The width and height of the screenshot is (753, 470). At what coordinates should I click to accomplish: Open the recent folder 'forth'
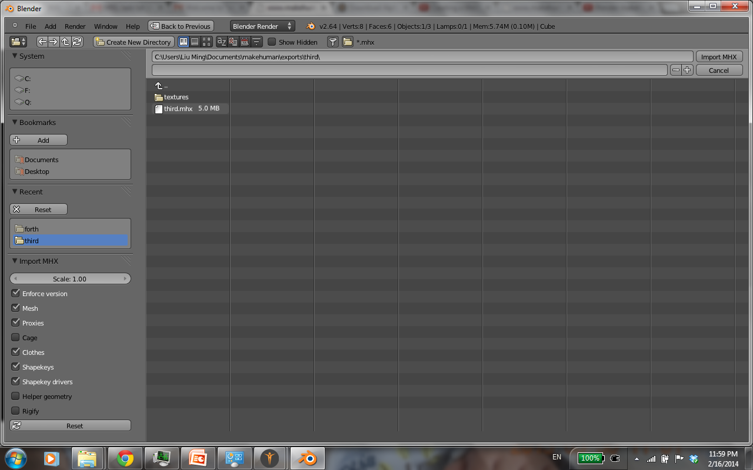tap(70, 229)
